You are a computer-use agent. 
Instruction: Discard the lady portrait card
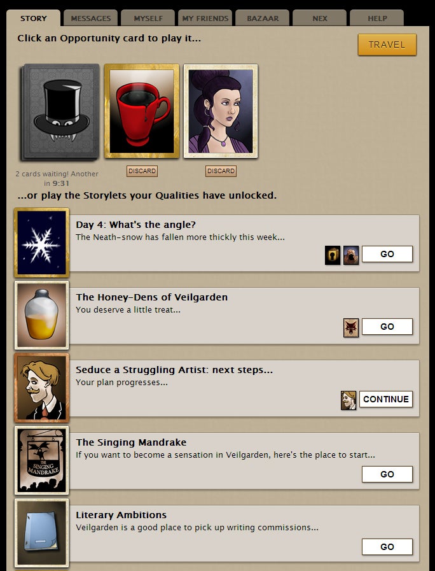click(x=221, y=171)
